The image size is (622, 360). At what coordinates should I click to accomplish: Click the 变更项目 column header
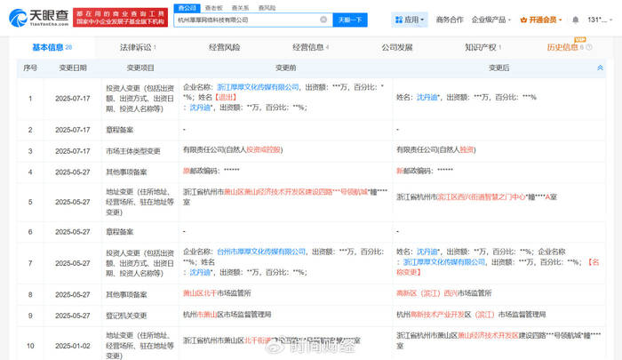coord(140,68)
